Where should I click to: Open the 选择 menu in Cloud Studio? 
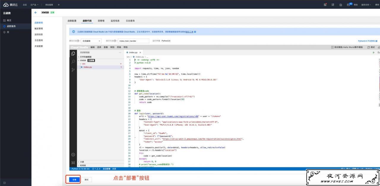[99, 47]
